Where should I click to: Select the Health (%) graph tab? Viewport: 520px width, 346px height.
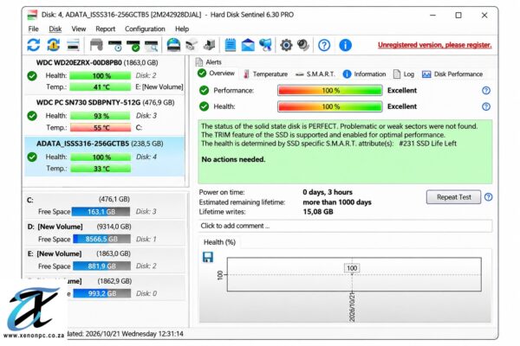tap(219, 242)
